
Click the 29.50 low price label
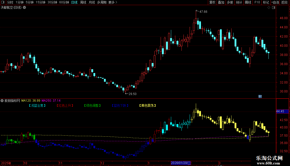click(x=132, y=94)
